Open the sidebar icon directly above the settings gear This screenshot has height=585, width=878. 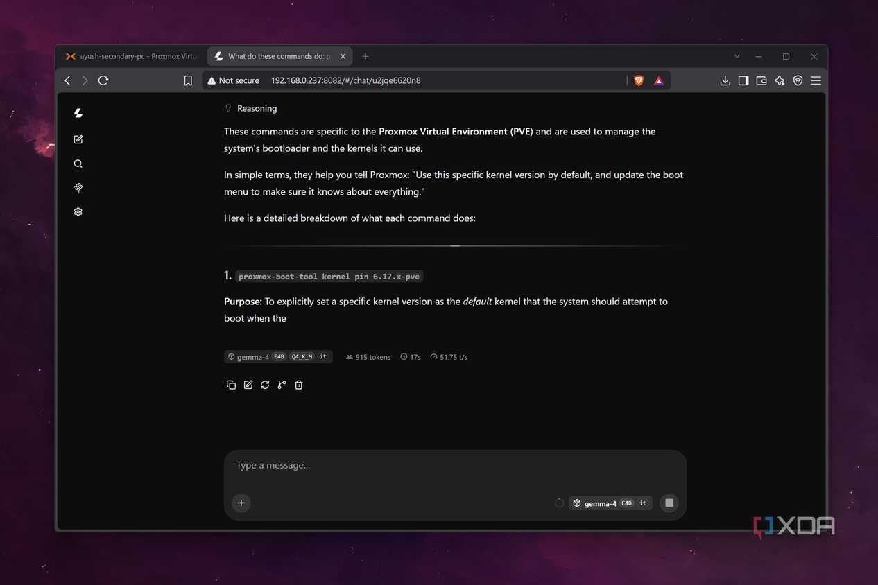coord(78,187)
